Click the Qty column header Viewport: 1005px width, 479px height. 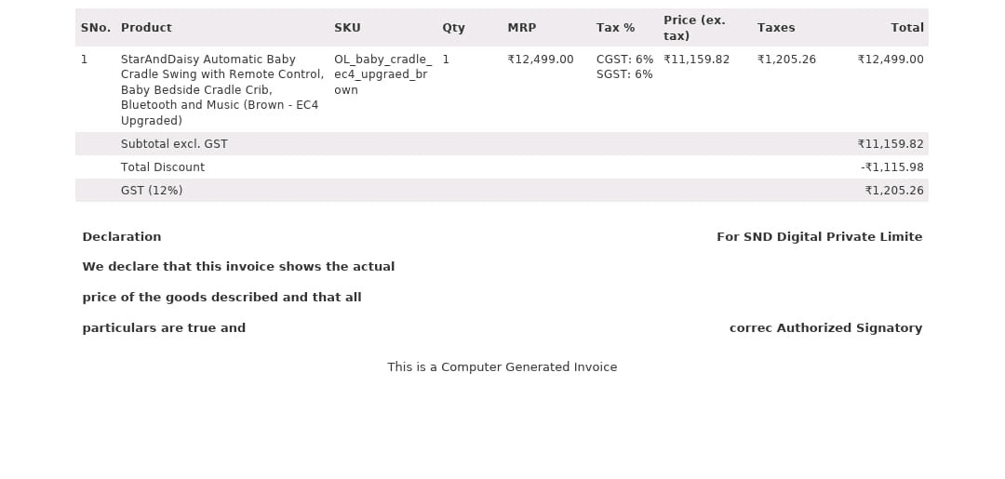click(453, 28)
